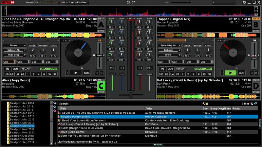262x147 pixels.
Task: Open Beatport Jan 2013 folder
Action: (22, 103)
